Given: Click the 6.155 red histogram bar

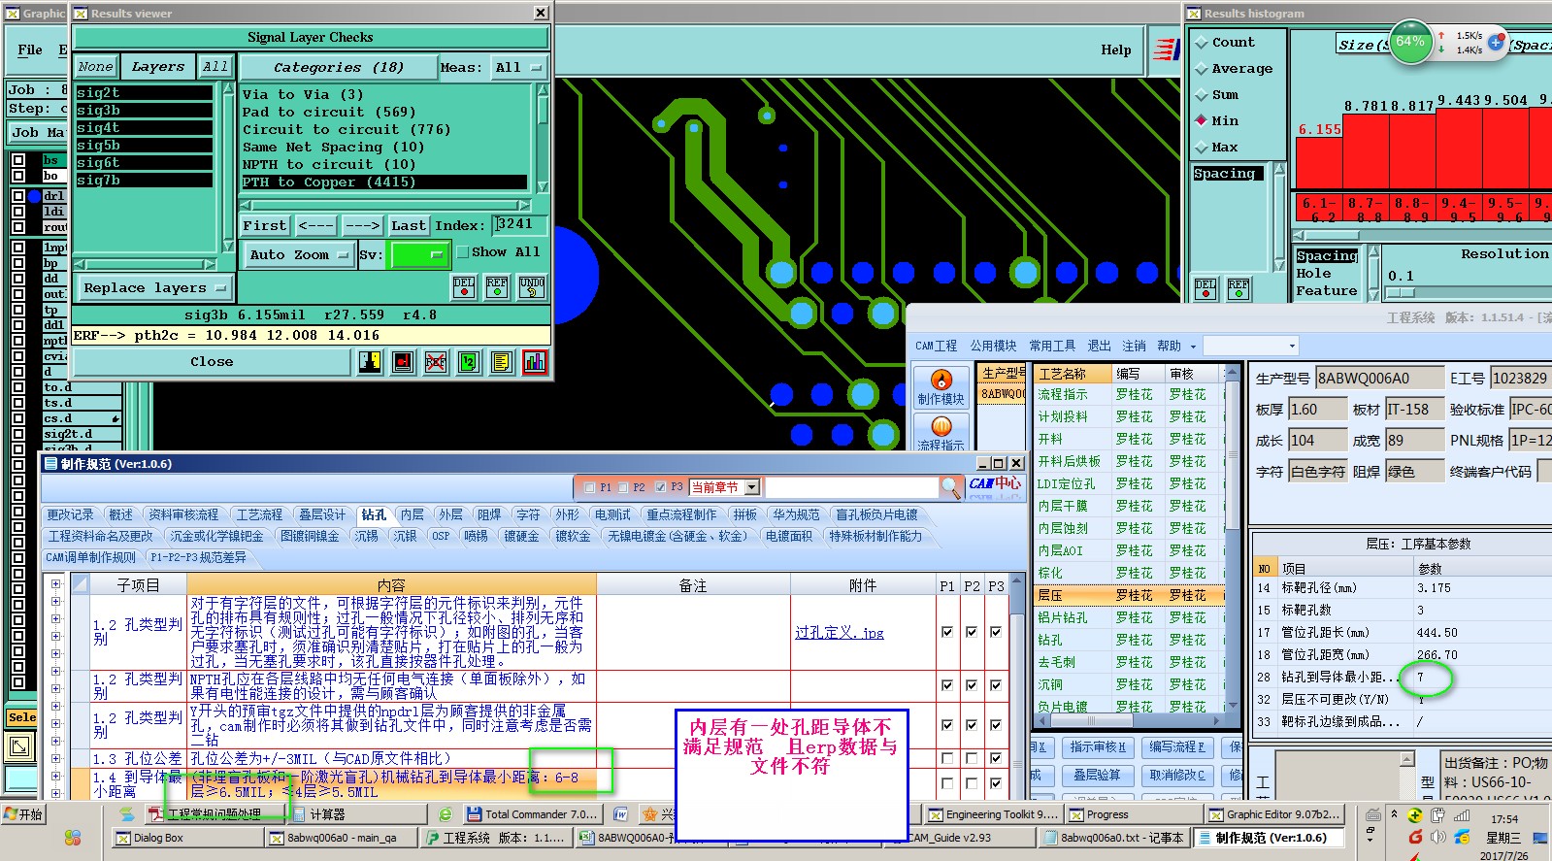Looking at the screenshot, I should click(x=1320, y=162).
